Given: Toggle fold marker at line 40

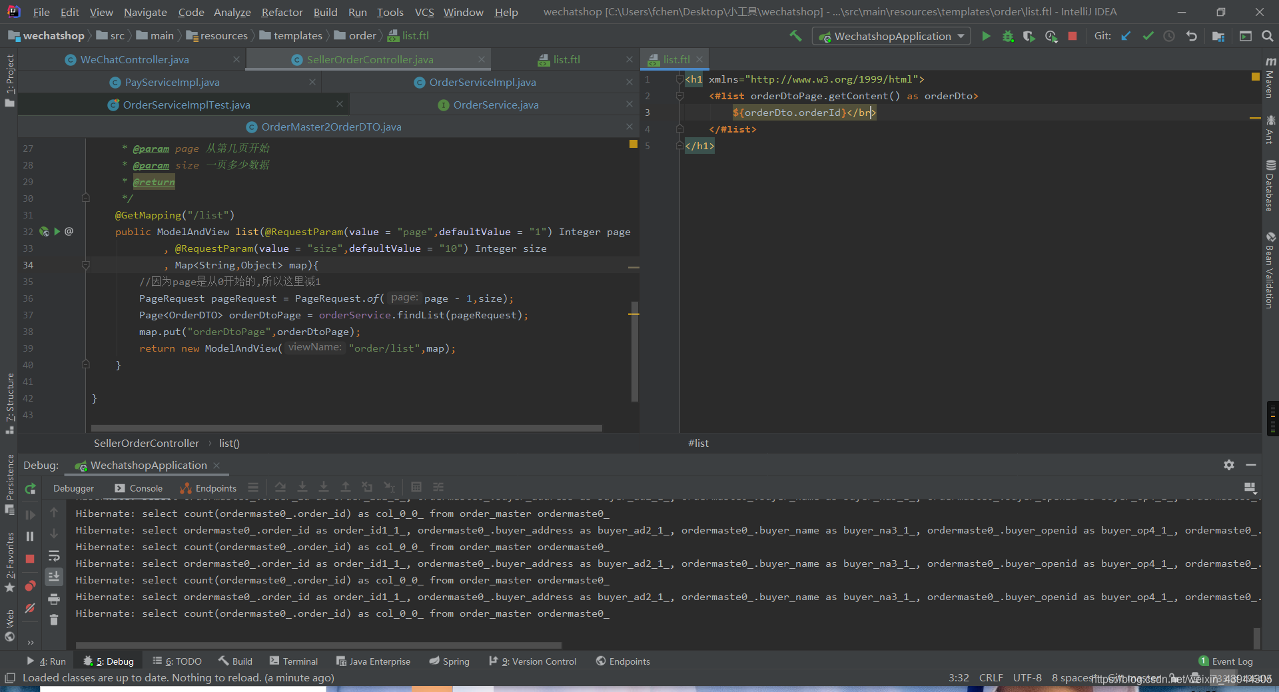Looking at the screenshot, I should click(x=85, y=364).
